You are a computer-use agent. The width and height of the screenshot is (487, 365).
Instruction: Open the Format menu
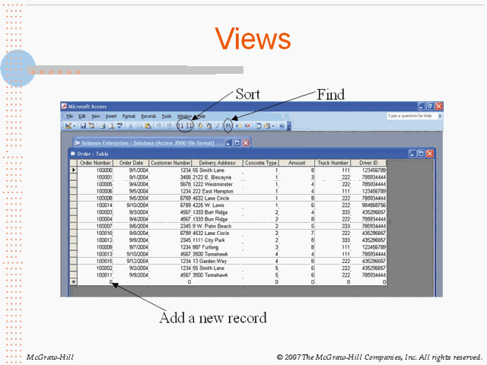pyautogui.click(x=129, y=116)
